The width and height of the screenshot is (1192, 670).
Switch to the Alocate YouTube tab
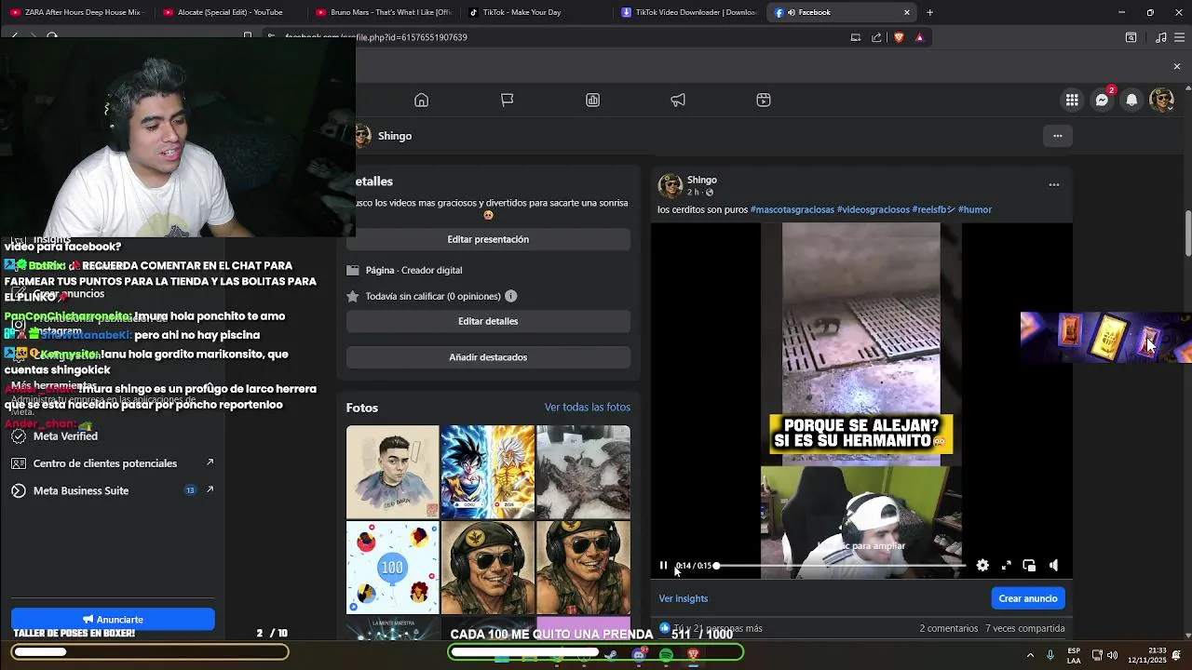[x=229, y=12]
